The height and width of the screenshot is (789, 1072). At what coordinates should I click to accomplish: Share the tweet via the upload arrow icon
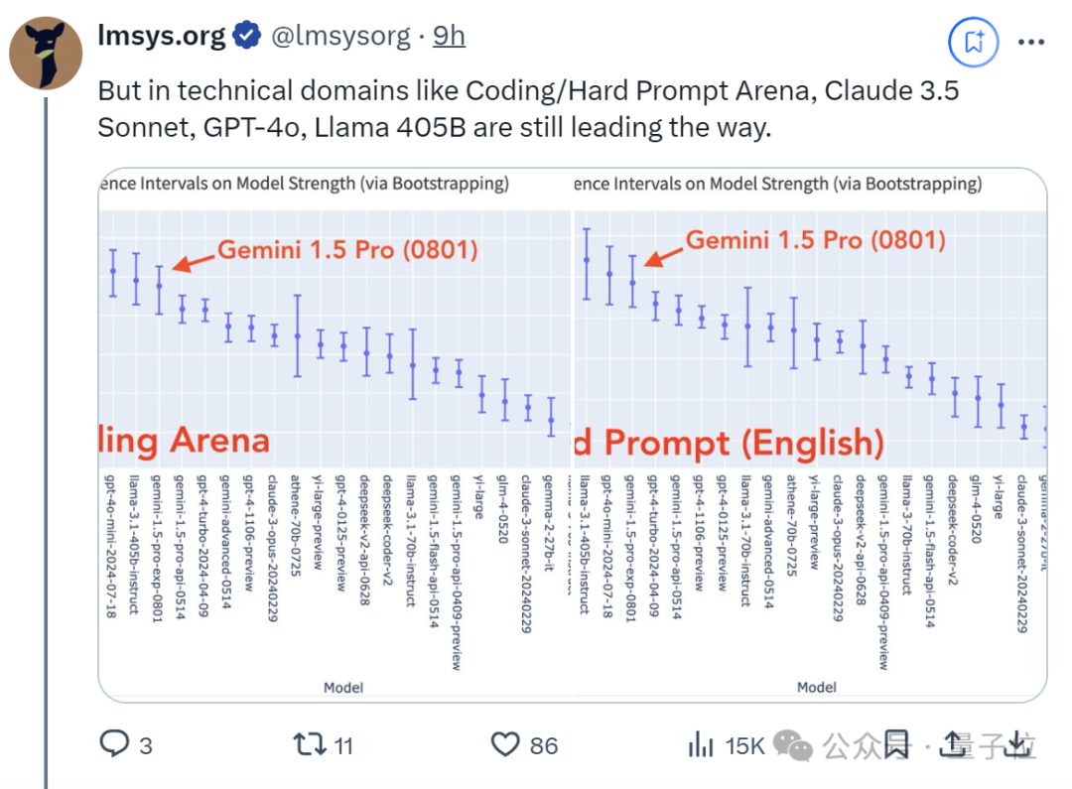953,744
